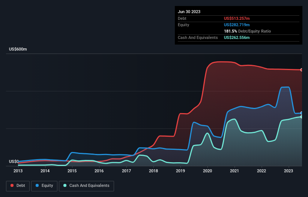This screenshot has height=197, width=308.
Task: Click the US$513.257m debt value
Action: 237,18
